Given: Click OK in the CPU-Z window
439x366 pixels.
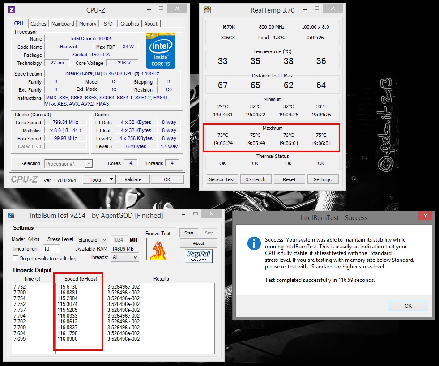Looking at the screenshot, I should 167,179.
